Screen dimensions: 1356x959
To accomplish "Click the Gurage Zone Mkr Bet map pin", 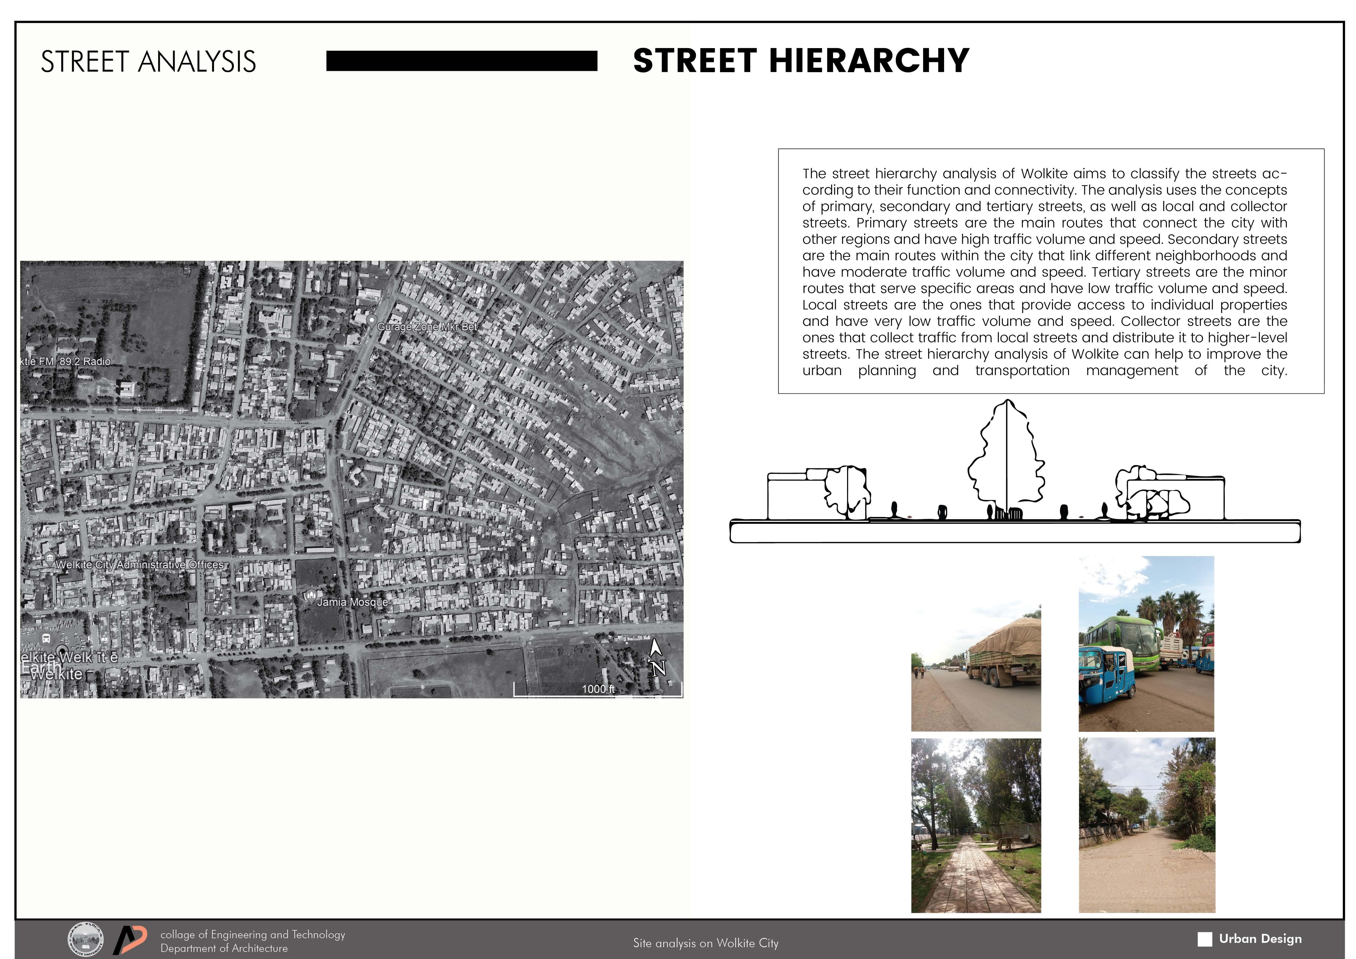I will pyautogui.click(x=371, y=321).
